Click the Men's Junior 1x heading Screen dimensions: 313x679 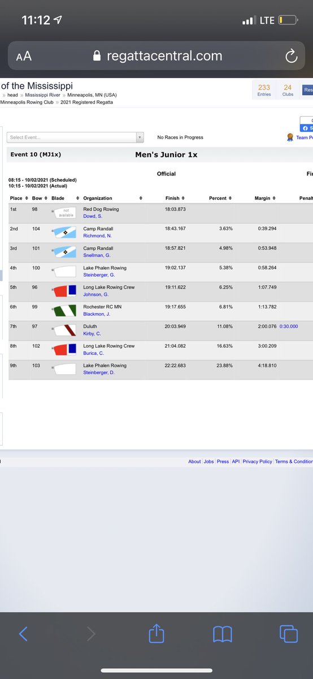(x=166, y=154)
